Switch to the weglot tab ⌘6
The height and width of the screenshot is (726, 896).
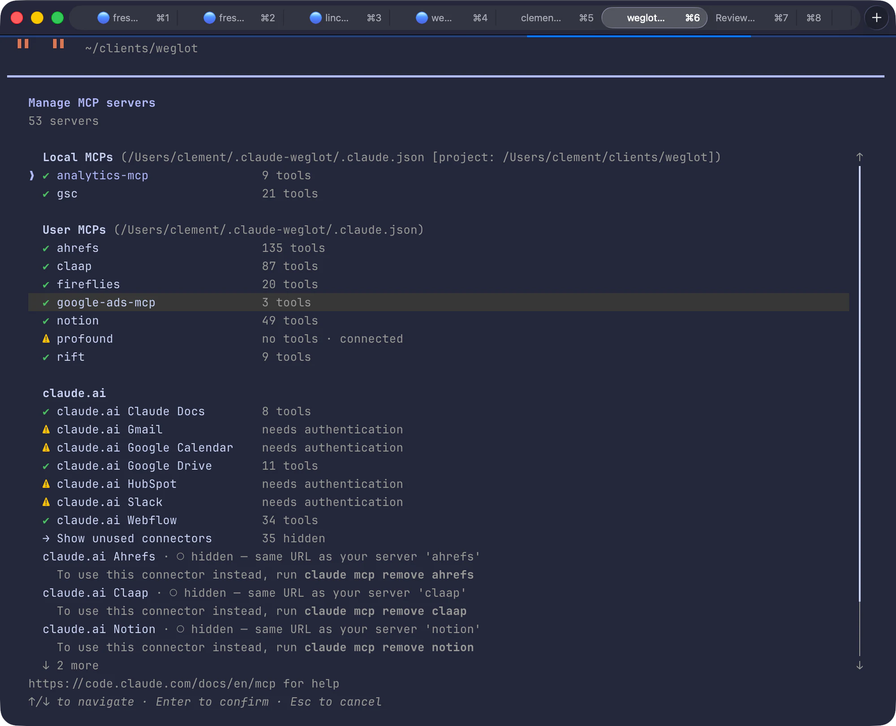point(654,18)
